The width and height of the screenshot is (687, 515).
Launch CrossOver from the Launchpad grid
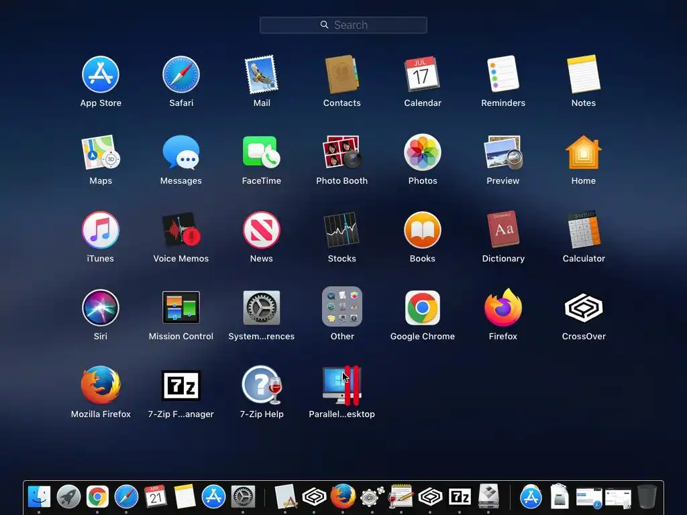pos(584,308)
